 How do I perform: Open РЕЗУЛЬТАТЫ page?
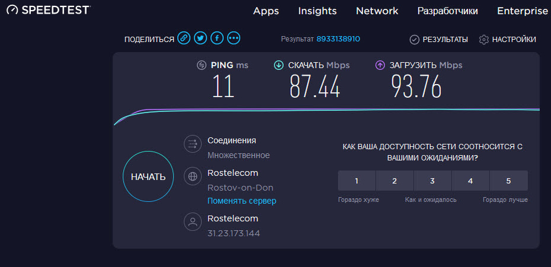tap(445, 39)
